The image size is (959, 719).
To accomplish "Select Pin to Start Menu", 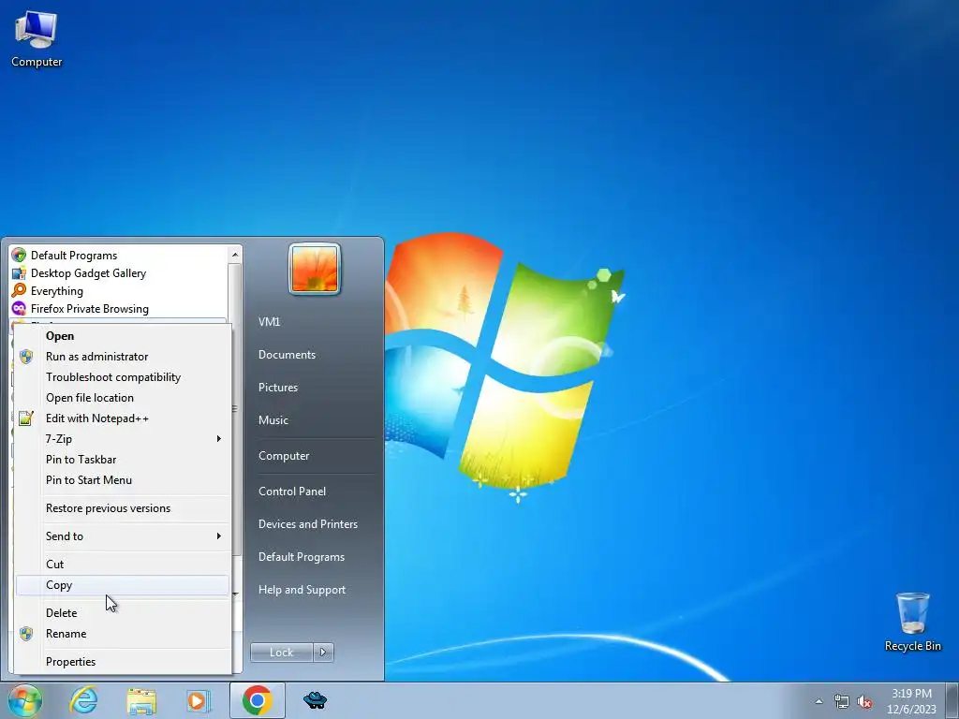I will [x=123, y=480].
